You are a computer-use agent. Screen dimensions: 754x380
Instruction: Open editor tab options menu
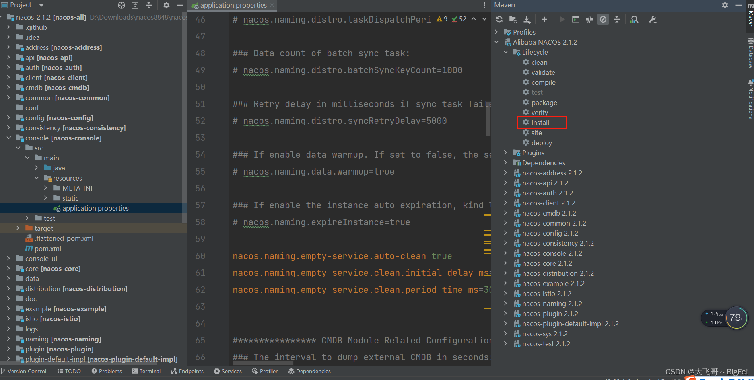[x=484, y=5]
